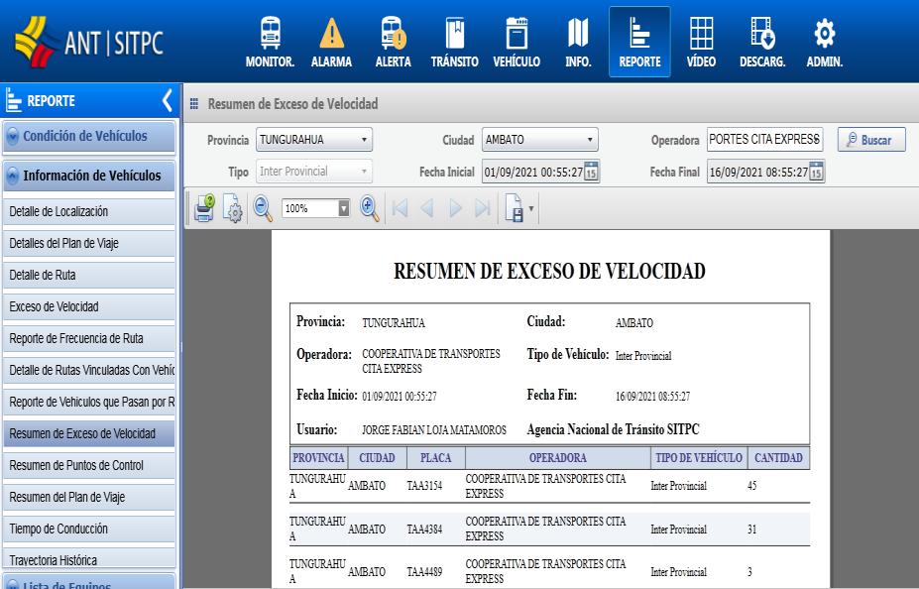The width and height of the screenshot is (919, 589).
Task: Select plate TAA4384 in the table
Action: pyautogui.click(x=425, y=530)
